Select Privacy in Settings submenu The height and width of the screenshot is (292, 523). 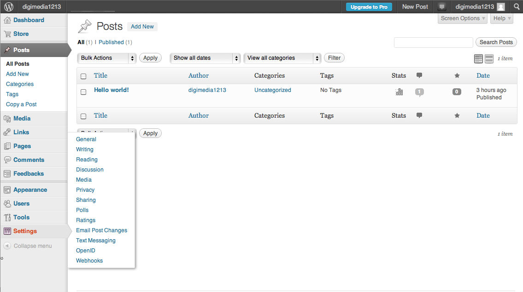pos(85,190)
